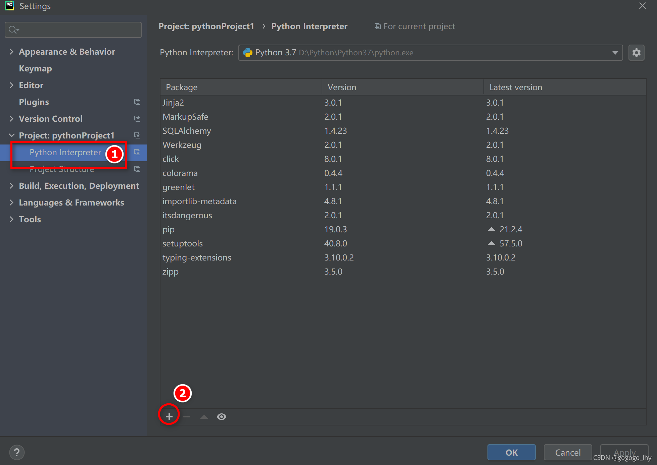Screen dimensions: 657x465
Task: Expand the Languages & Frameworks section
Action: tap(11, 202)
